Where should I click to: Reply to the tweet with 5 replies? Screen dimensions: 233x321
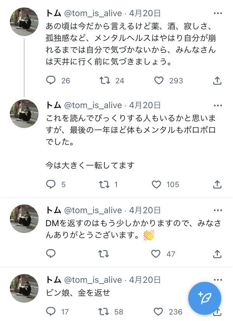tap(51, 184)
